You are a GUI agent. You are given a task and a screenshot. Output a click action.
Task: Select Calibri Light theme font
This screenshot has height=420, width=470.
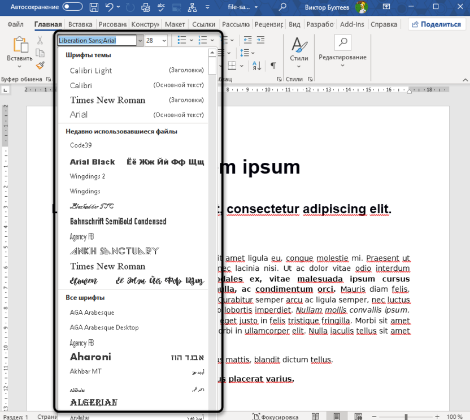tap(133, 71)
